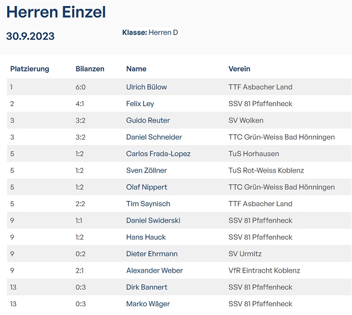This screenshot has width=352, height=315.
Task: Click on Tim Saynisch's name
Action: [x=148, y=204]
